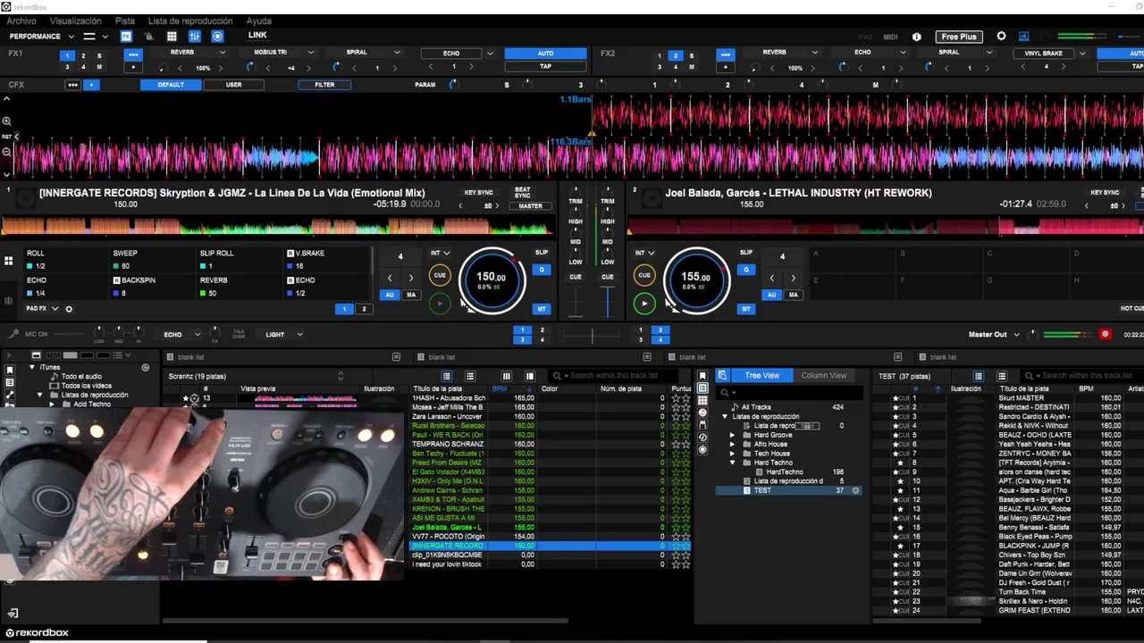Enable MA manual loop on deck 1
Image resolution: width=1144 pixels, height=643 pixels.
(411, 295)
